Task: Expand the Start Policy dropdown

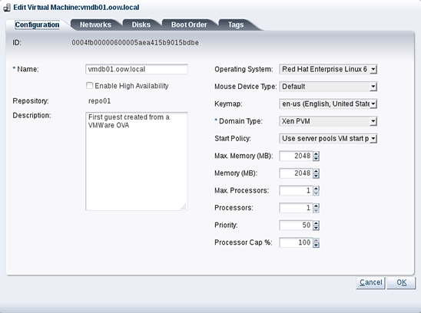Action: pyautogui.click(x=328, y=138)
